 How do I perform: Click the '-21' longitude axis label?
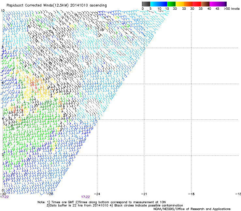144,194
